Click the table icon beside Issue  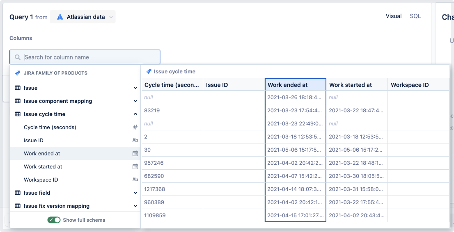point(18,88)
